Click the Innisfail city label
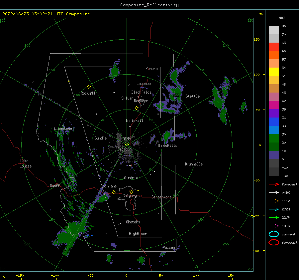The height and width of the screenshot is (280, 299). click(134, 121)
